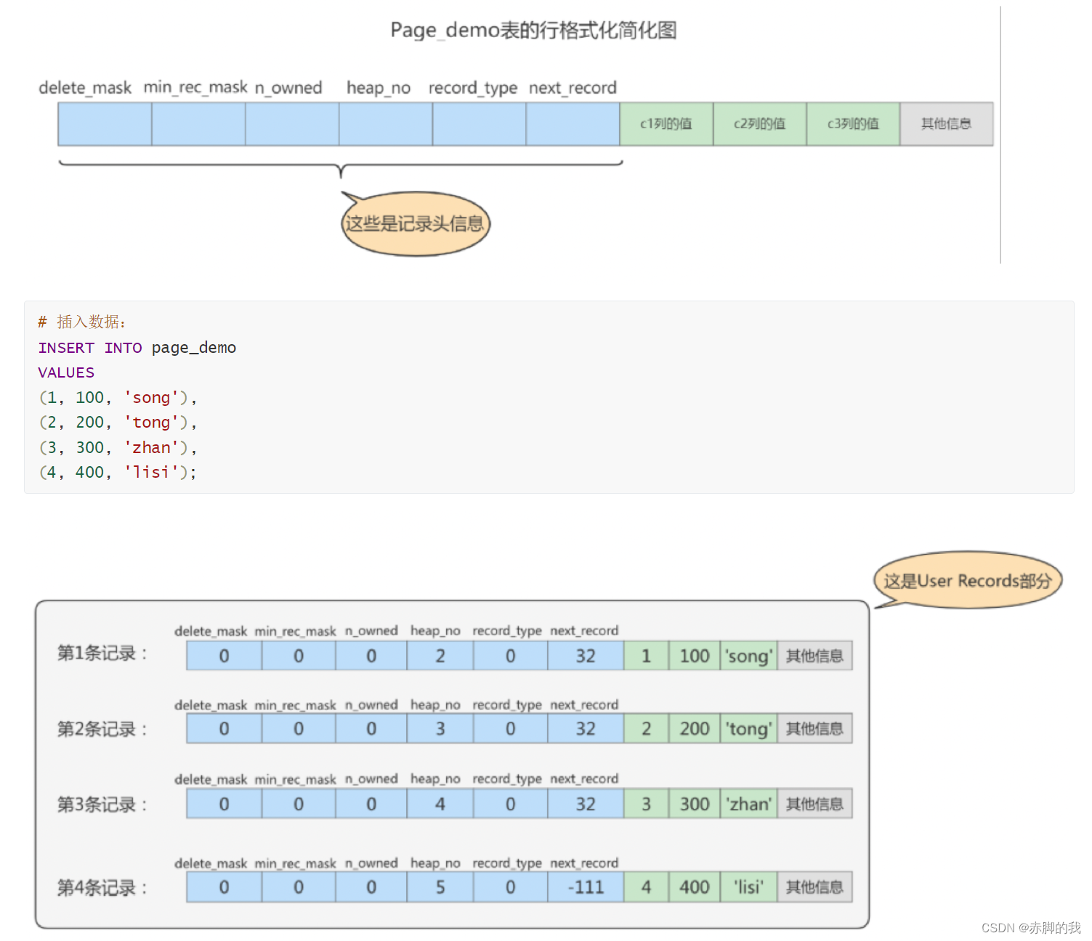
Task: Click delete_mask 0 cell in 第1条记录 row
Action: click(x=225, y=656)
